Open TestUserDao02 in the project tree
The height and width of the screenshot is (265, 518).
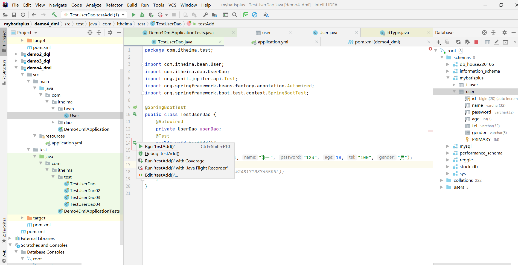[x=85, y=190]
